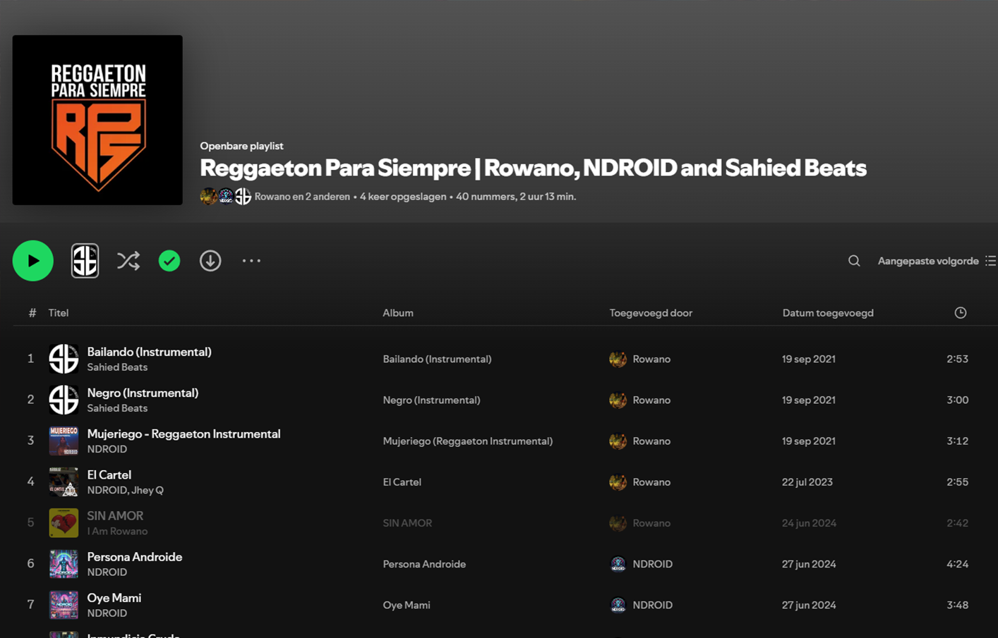Toggle the green saved-to-library checkmark
This screenshot has width=998, height=638.
(169, 261)
